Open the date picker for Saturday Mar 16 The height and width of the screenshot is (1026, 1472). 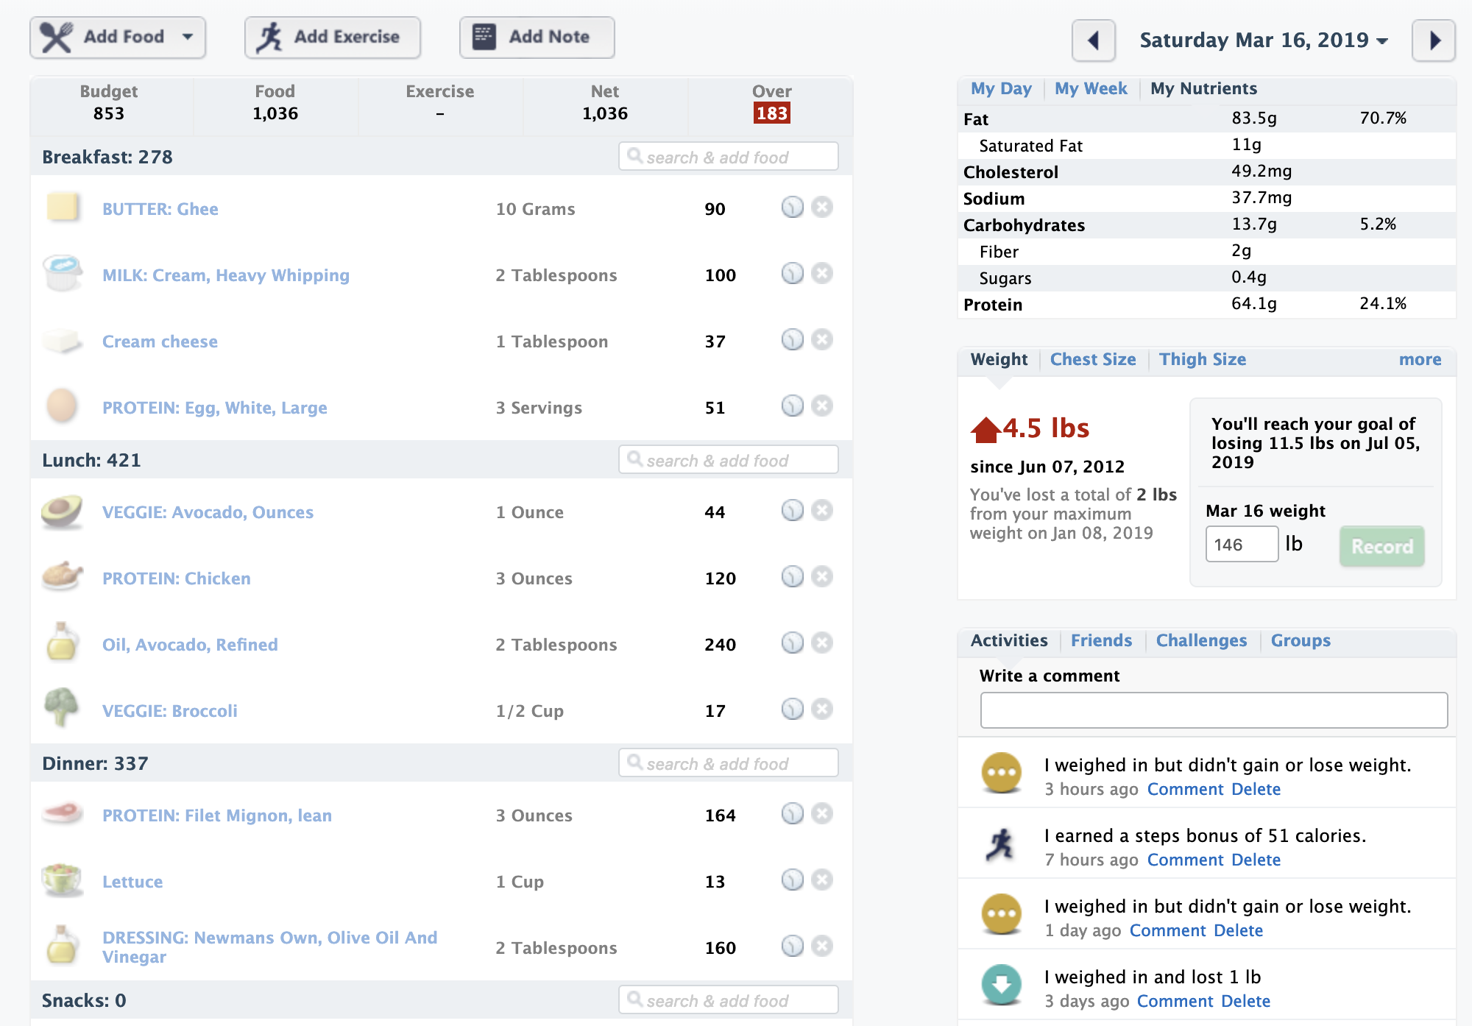coord(1264,40)
